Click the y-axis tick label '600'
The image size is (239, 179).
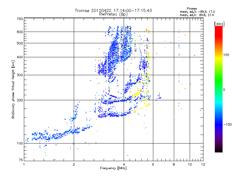click(x=20, y=32)
